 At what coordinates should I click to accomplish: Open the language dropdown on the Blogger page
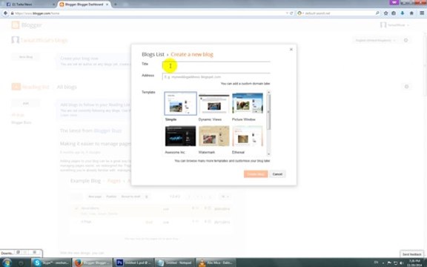pos(376,40)
